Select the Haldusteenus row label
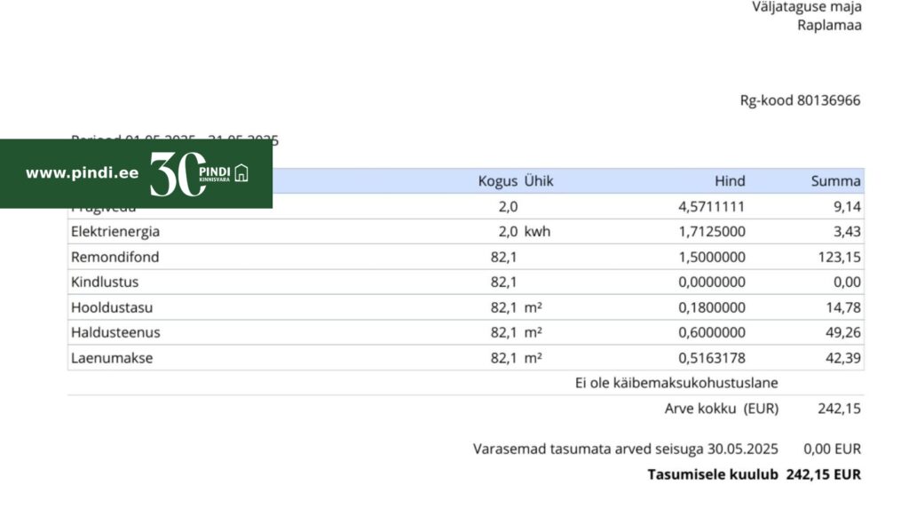This screenshot has height=509, width=909. pos(115,332)
